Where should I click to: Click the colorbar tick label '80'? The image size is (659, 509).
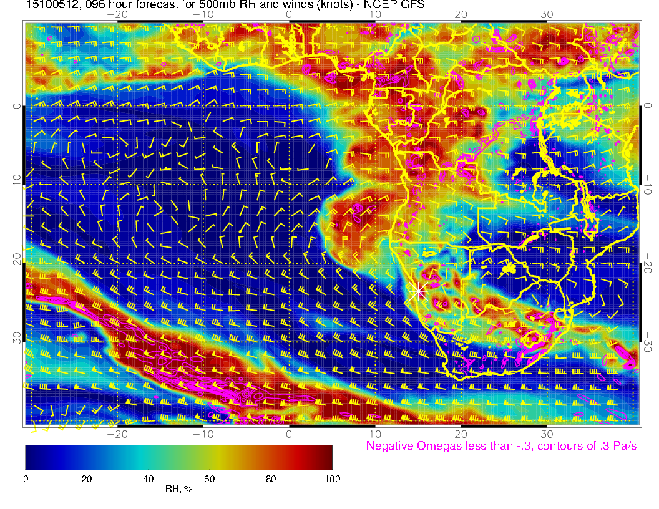(x=271, y=479)
